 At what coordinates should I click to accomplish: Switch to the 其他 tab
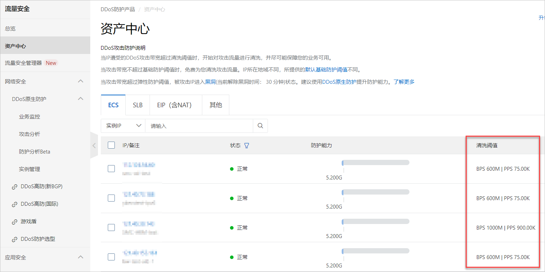(x=216, y=105)
